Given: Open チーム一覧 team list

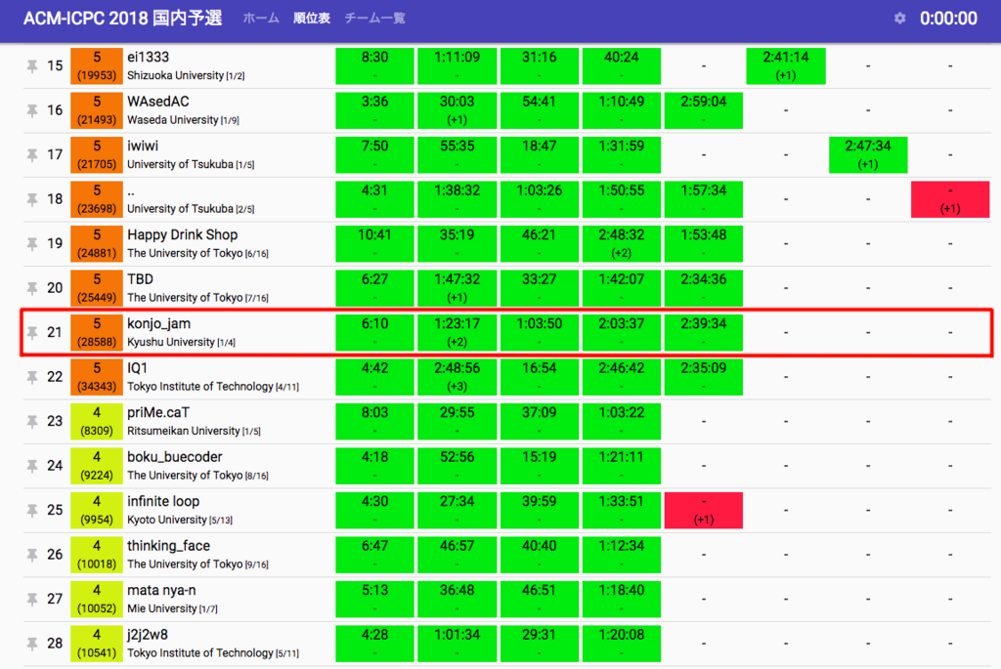Looking at the screenshot, I should click(374, 18).
